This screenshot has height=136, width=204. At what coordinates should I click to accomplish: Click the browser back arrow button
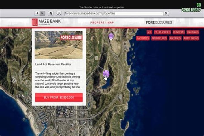tap(37, 13)
